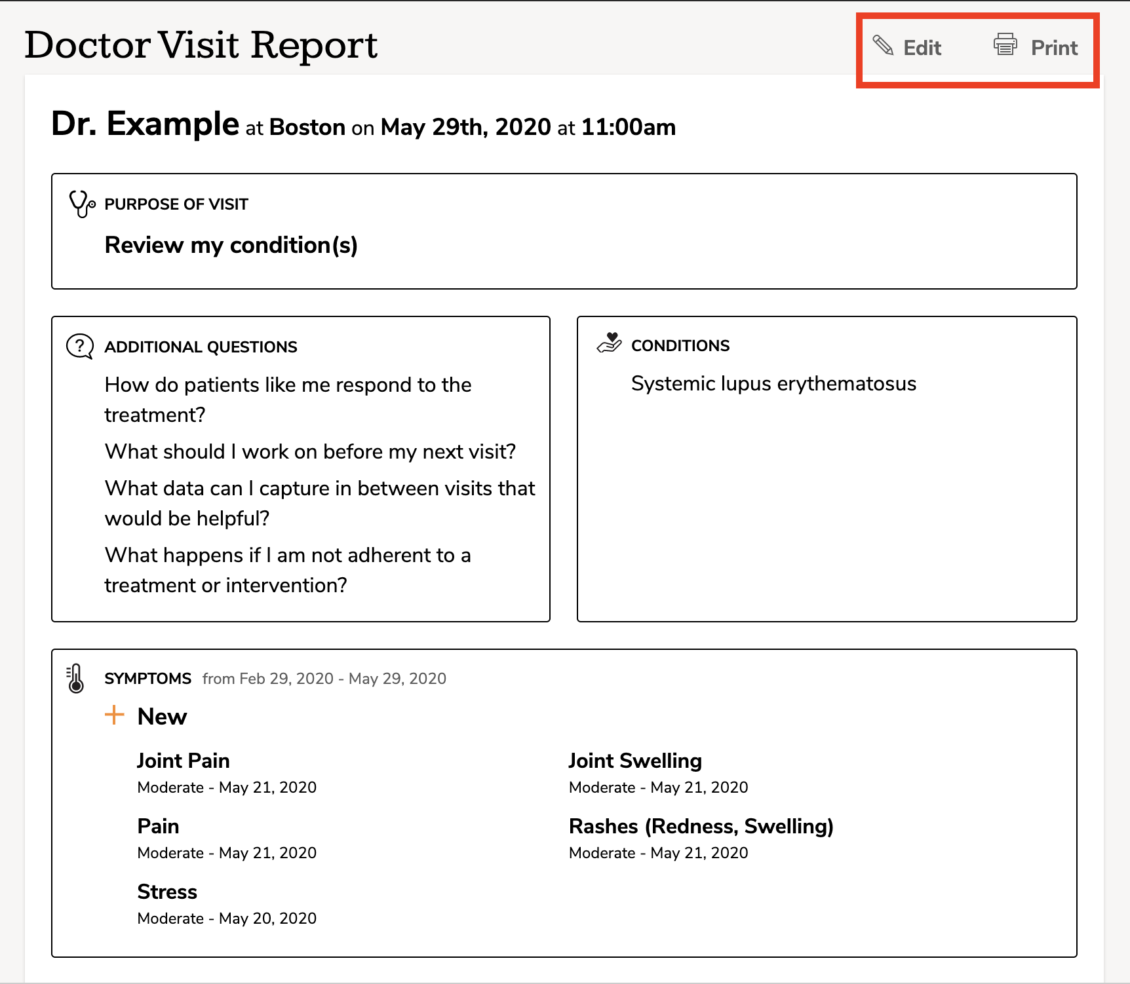Click the stethoscope Purpose of Visit icon
Viewport: 1130px width, 984px height.
click(x=82, y=204)
